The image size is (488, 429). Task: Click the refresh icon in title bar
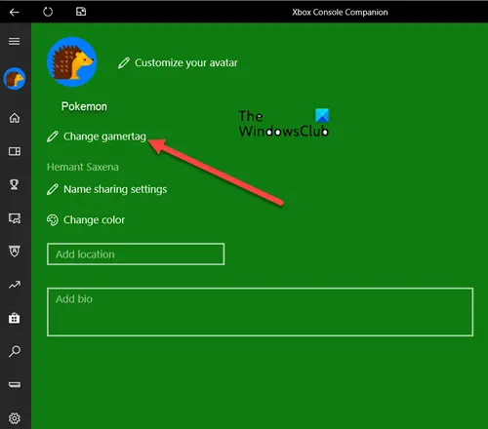pyautogui.click(x=48, y=12)
